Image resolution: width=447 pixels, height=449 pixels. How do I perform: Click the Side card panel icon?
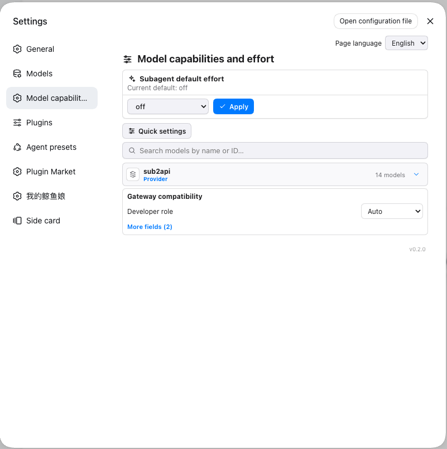point(17,221)
